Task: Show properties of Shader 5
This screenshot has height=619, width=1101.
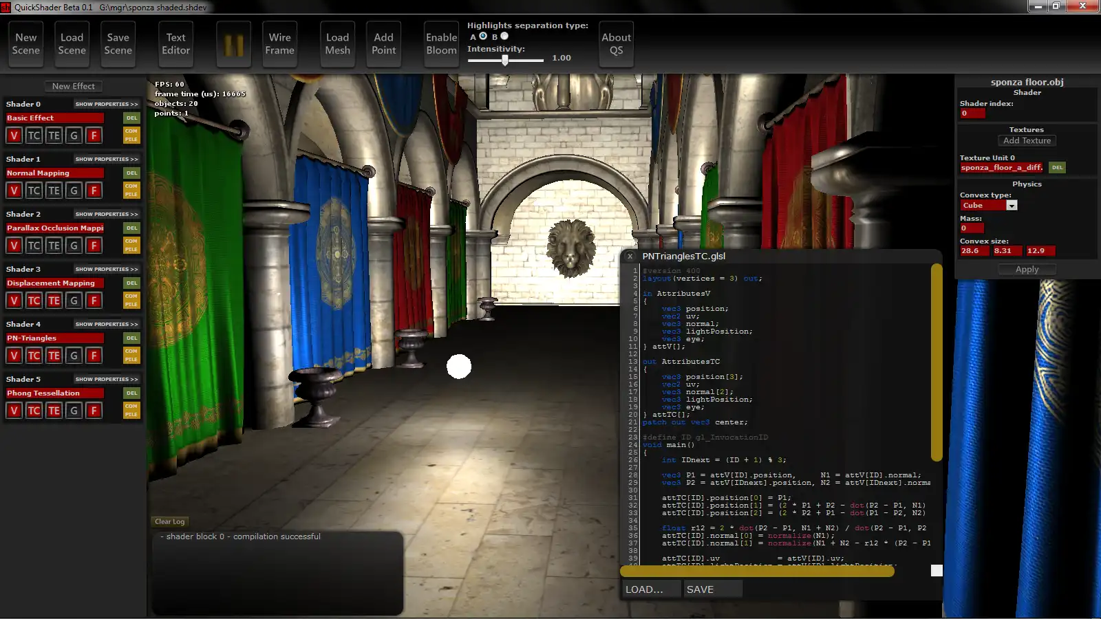Action: tap(107, 380)
